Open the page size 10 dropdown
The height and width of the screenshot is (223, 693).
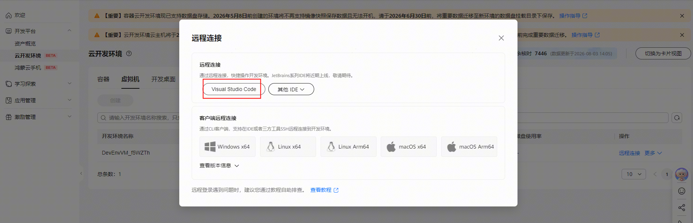(x=634, y=174)
